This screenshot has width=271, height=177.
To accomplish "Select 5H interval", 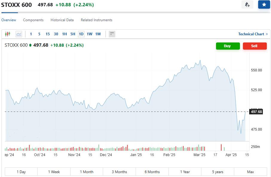I will tap(73, 34).
